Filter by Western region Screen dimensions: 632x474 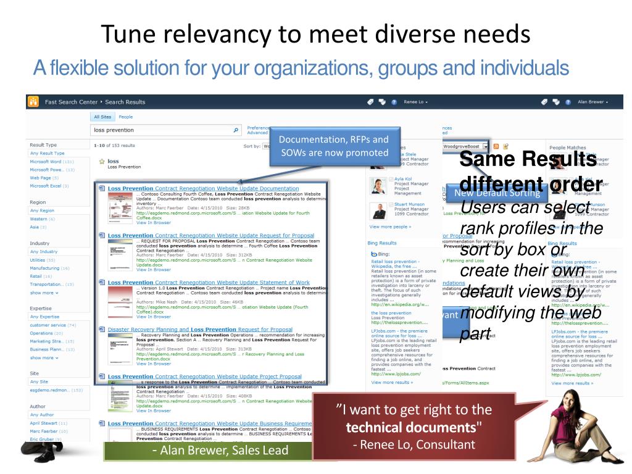click(43, 219)
